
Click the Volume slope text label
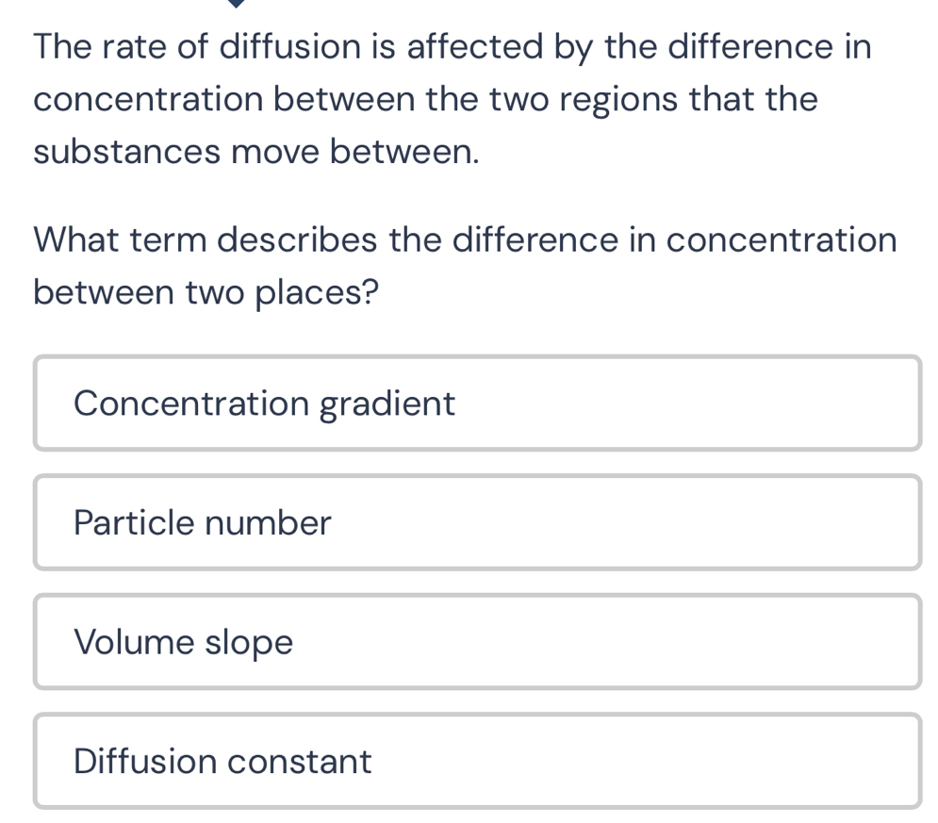pos(184,642)
